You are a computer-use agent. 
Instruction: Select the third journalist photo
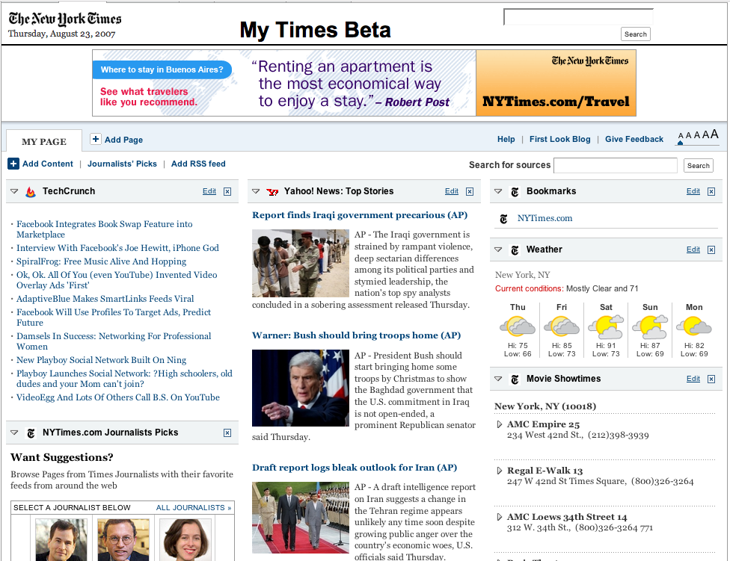tap(185, 539)
